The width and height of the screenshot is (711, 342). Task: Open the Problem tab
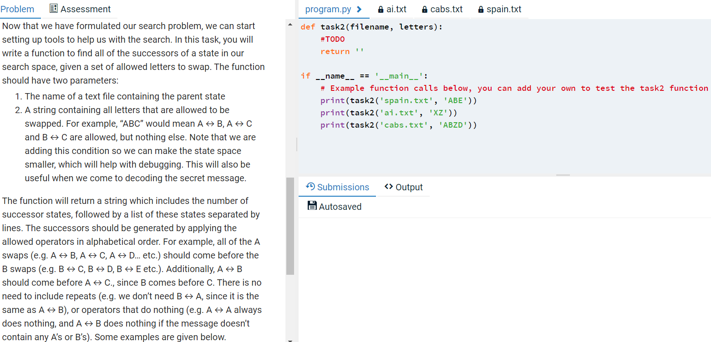click(x=17, y=9)
